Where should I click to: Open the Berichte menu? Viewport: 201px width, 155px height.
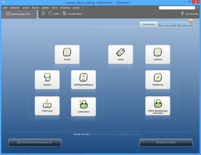click(x=36, y=8)
